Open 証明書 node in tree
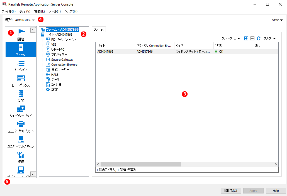Image resolution: width=287 pixels, height=196 pixels. tap(56, 84)
